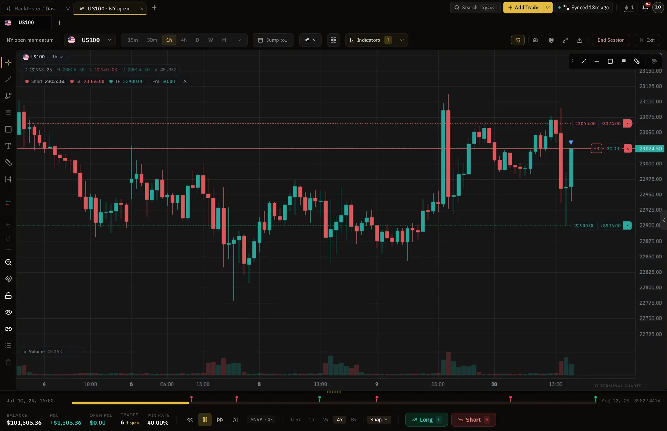
Task: Open the Snap dropdown
Action: pyautogui.click(x=379, y=420)
